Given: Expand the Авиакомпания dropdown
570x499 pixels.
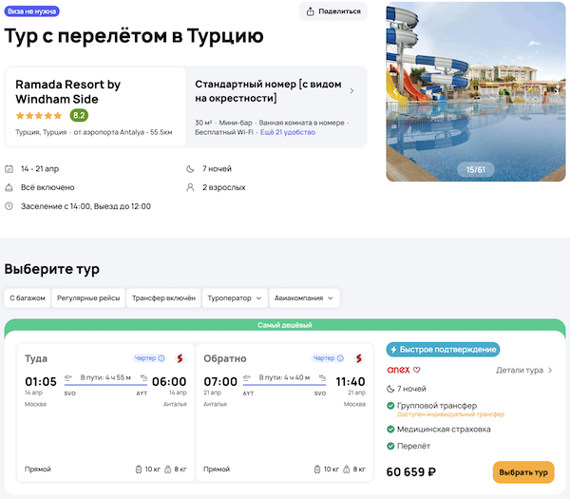Looking at the screenshot, I should click(x=304, y=297).
